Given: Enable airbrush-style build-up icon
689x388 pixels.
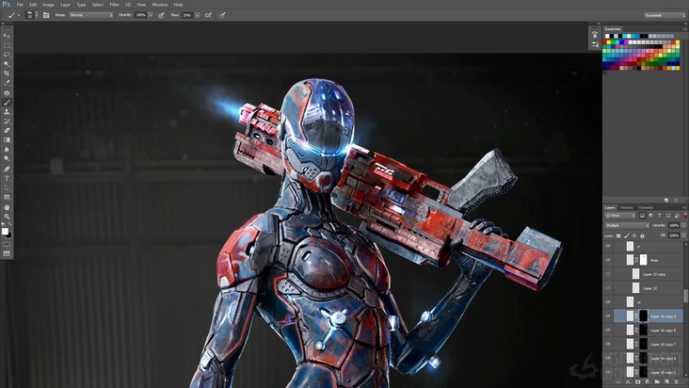Looking at the screenshot, I should point(208,15).
